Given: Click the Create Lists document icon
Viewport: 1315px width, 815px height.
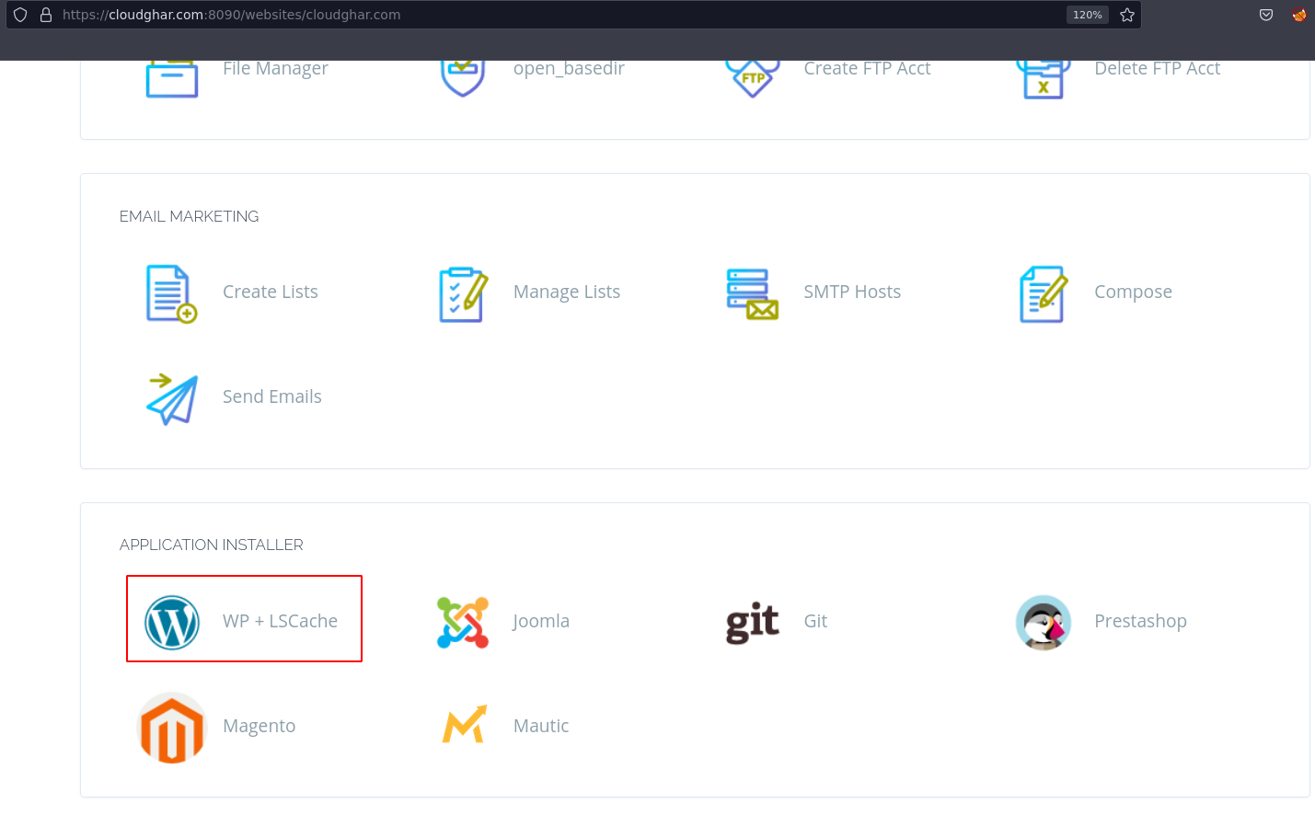Looking at the screenshot, I should coord(172,293).
